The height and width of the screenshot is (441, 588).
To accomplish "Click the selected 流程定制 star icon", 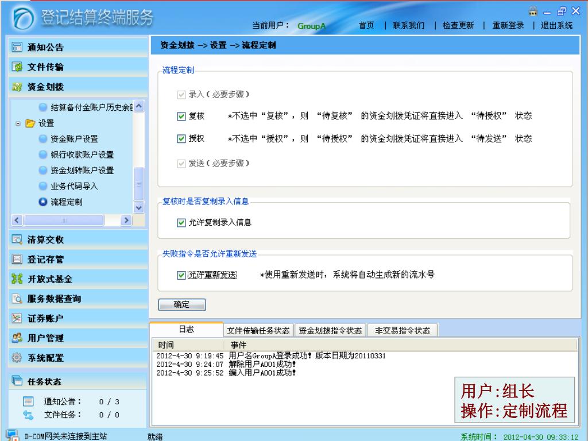I will coord(43,202).
